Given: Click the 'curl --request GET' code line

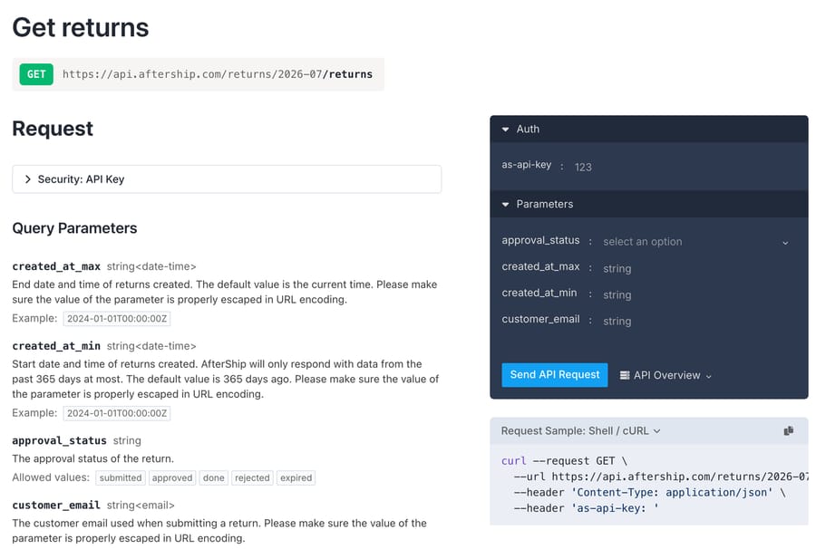Looking at the screenshot, I should [x=564, y=460].
